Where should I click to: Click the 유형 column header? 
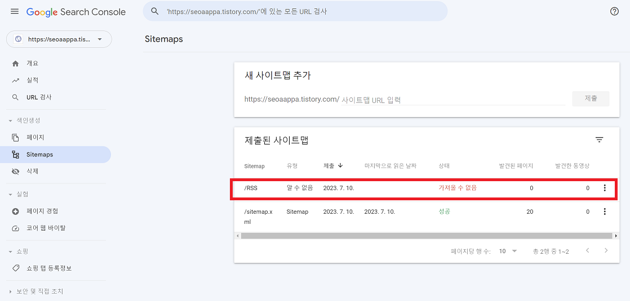pyautogui.click(x=291, y=166)
